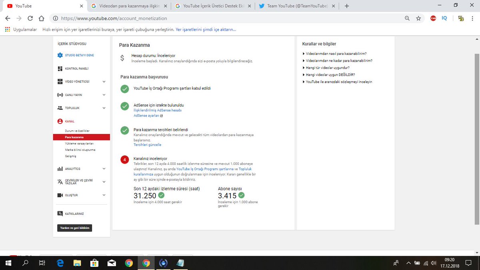Click the zoom magnifier icon in address bar
Image resolution: width=480 pixels, height=270 pixels.
[407, 18]
